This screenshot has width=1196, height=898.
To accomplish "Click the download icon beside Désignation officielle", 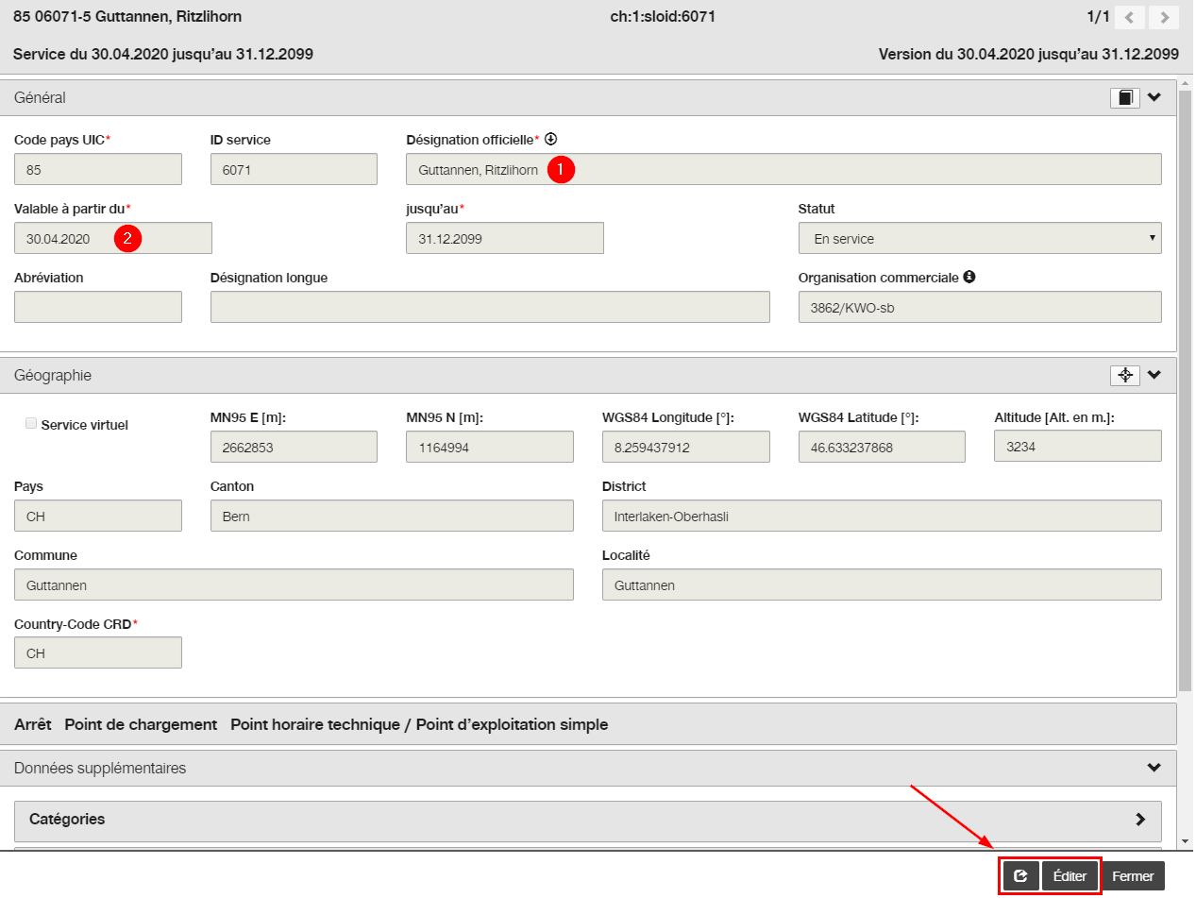I will 551,139.
